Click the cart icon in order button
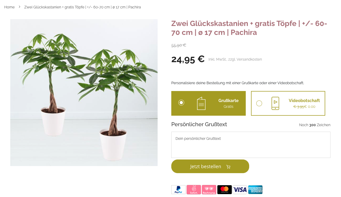This screenshot has width=341, height=197. click(228, 167)
